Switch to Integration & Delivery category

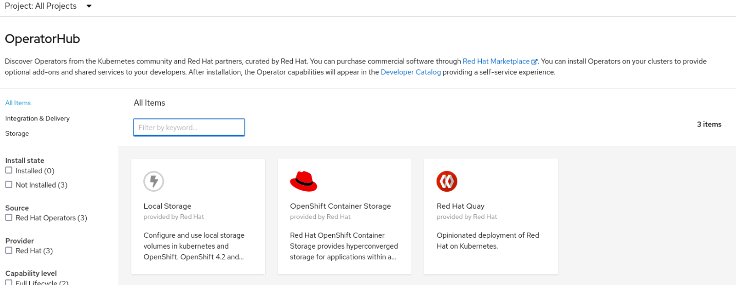[37, 118]
